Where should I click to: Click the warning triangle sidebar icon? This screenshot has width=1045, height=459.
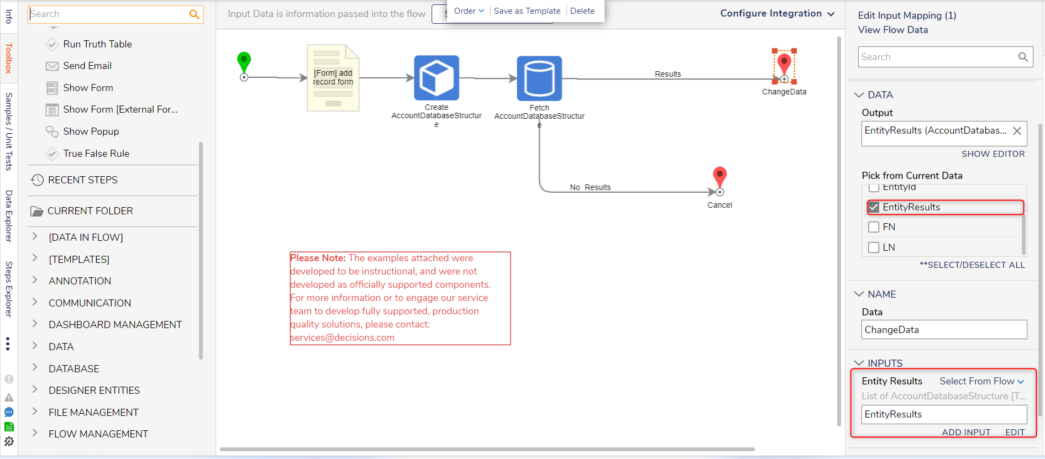pos(9,398)
